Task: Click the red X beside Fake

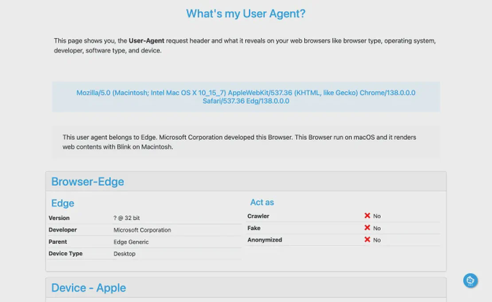Action: (x=367, y=228)
